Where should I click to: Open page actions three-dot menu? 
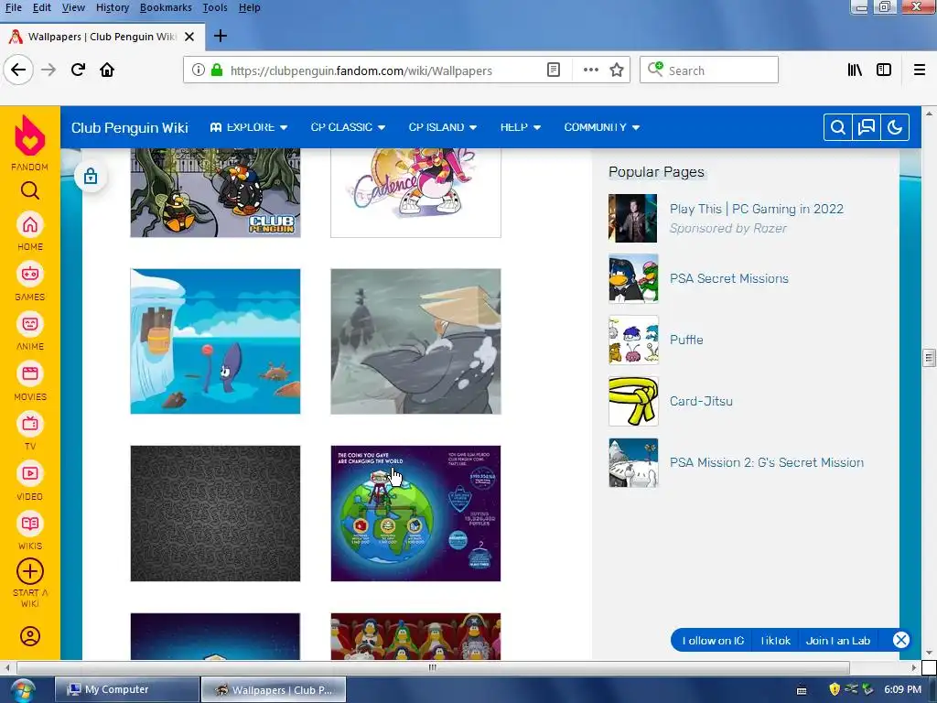click(591, 70)
